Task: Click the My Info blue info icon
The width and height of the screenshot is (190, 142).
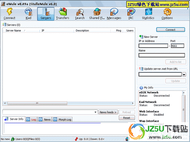Action: [x=141, y=88]
